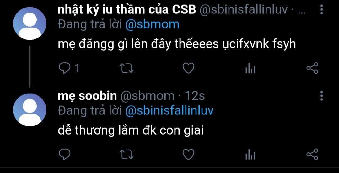Share mẹ soobin's reply
This screenshot has width=339, height=173.
click(x=312, y=154)
